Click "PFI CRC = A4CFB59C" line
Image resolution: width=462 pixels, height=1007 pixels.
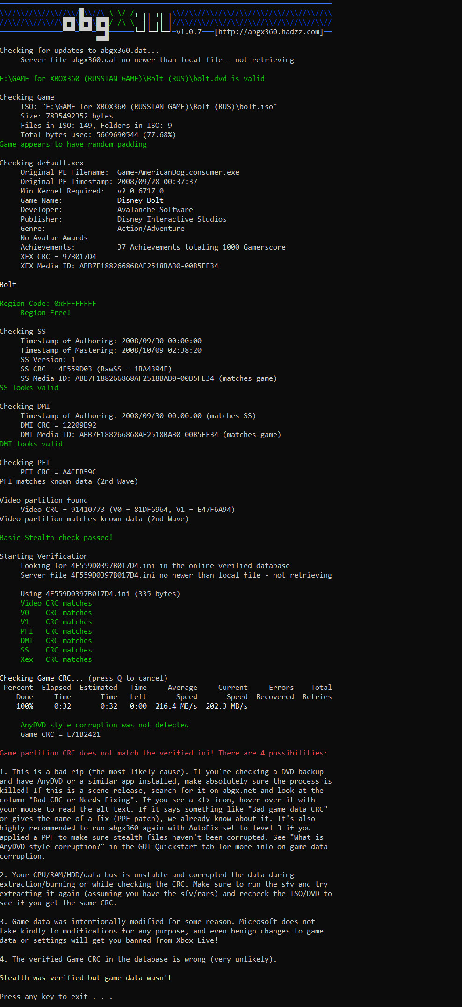(x=58, y=472)
